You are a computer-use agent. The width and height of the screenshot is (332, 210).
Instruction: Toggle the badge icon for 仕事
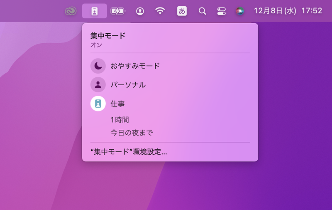98,104
